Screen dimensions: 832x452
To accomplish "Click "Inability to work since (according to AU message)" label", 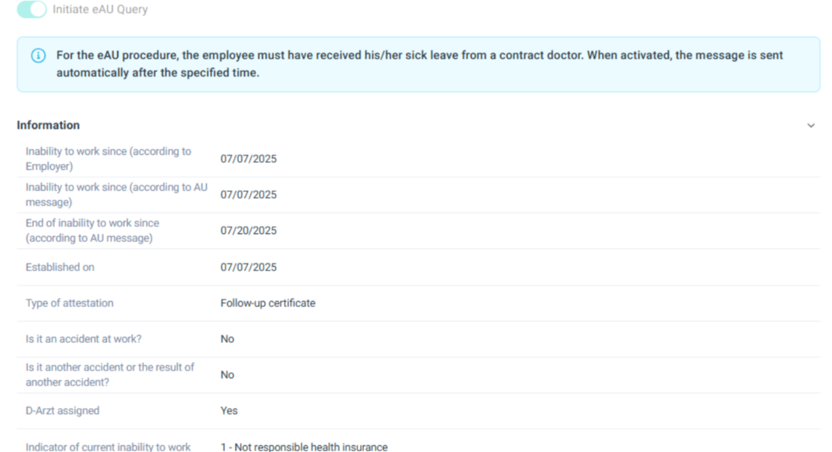I will point(116,195).
